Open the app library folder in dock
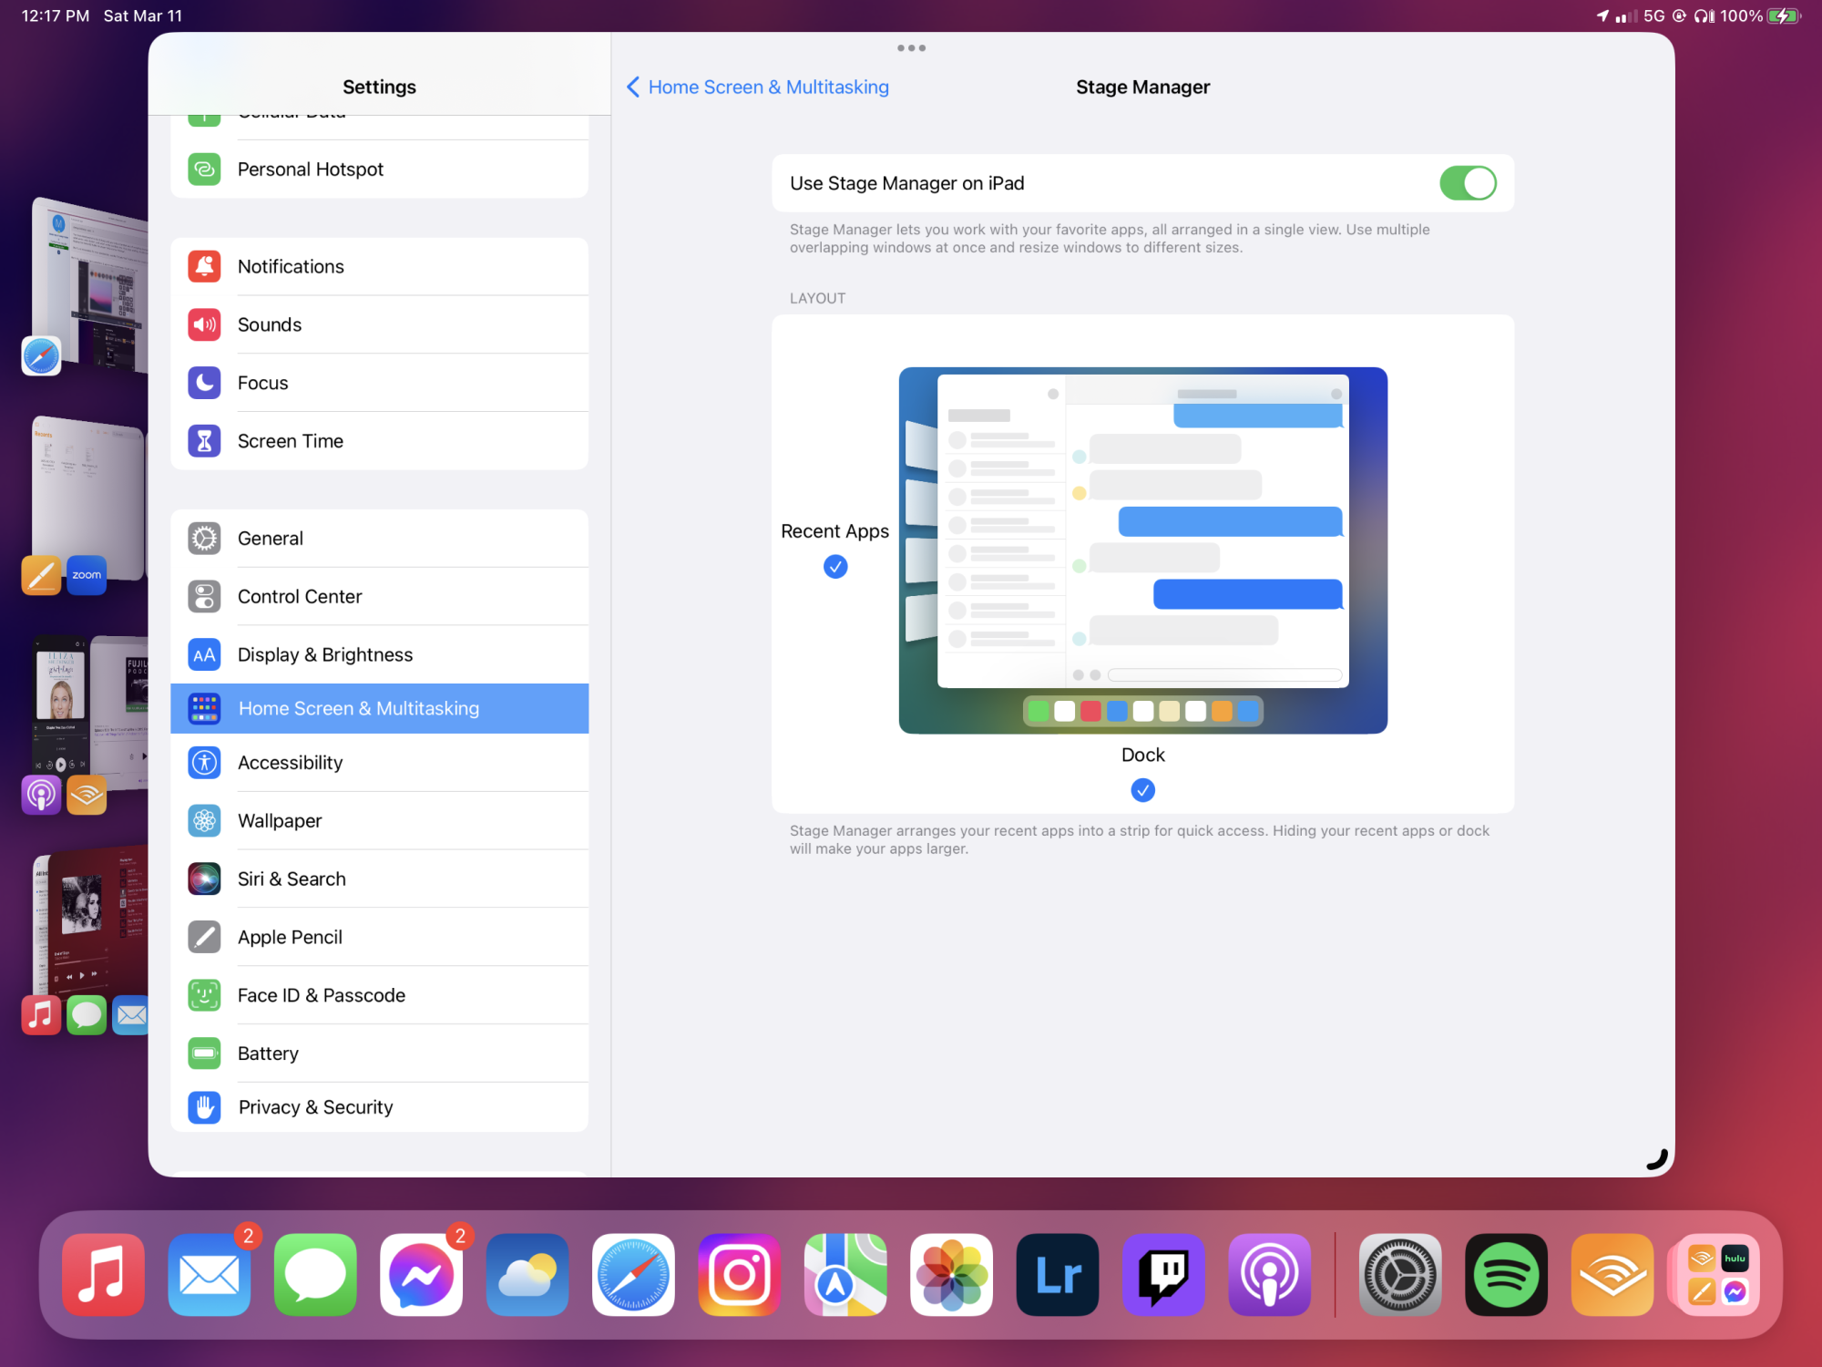Viewport: 1822px width, 1367px height. [1717, 1275]
